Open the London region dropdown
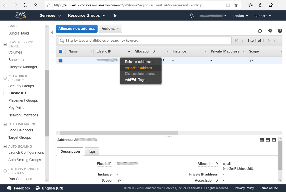Viewport: 286px width, 192px height. [x=240, y=16]
